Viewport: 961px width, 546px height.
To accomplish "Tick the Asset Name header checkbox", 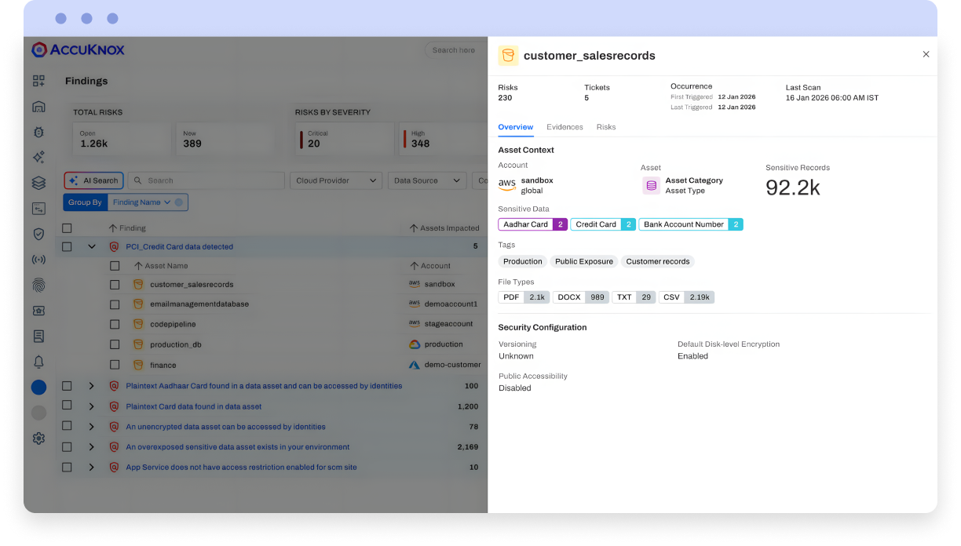I will (x=115, y=266).
